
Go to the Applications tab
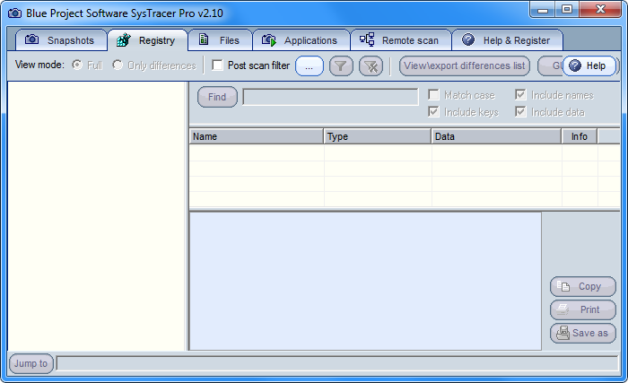301,40
